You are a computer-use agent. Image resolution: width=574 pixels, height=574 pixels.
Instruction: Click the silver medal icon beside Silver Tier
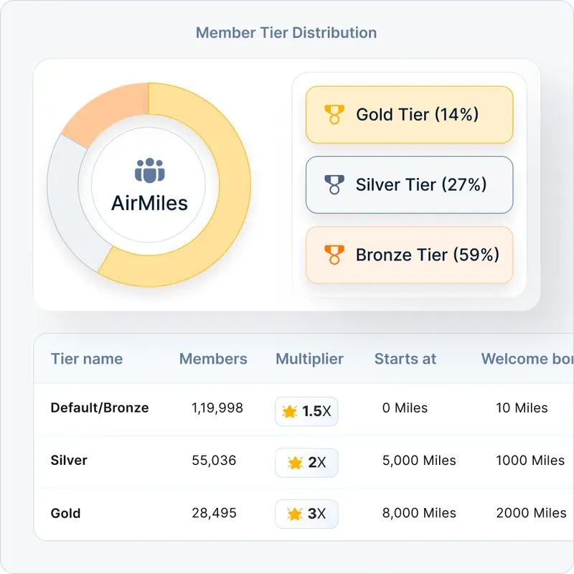tap(334, 185)
